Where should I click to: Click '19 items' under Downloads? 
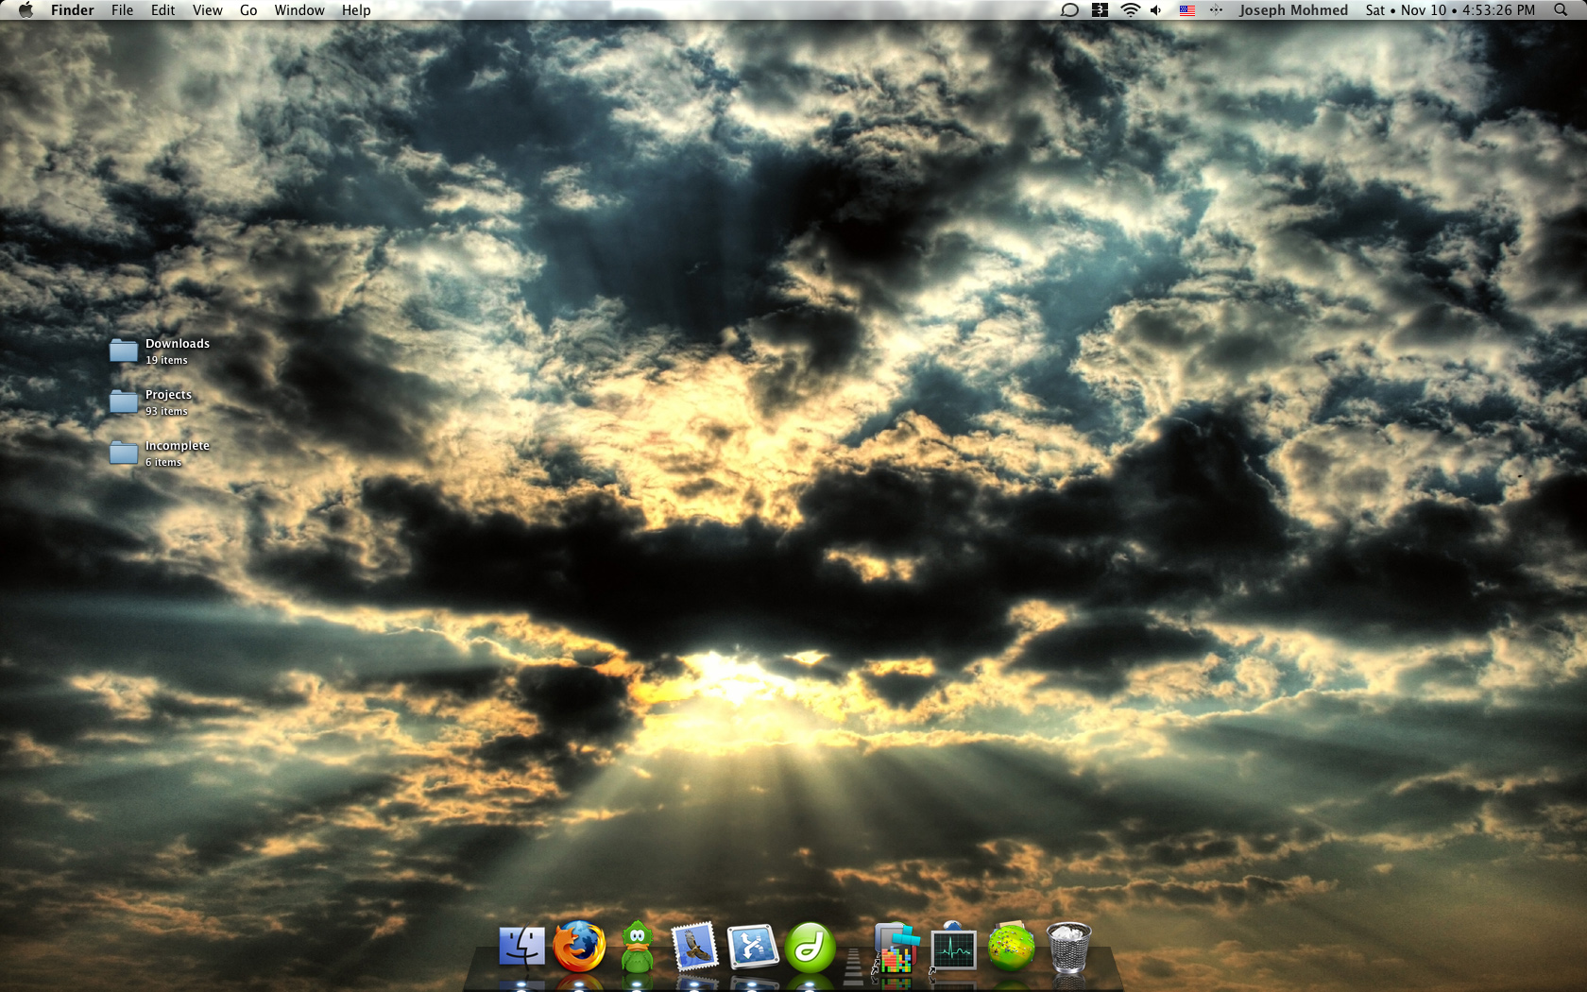point(166,361)
